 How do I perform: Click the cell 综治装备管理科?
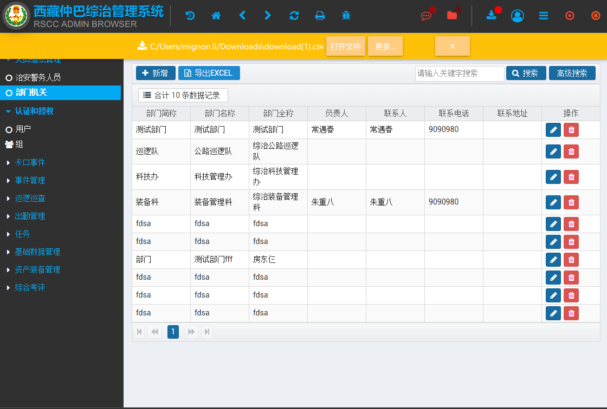[278, 202]
